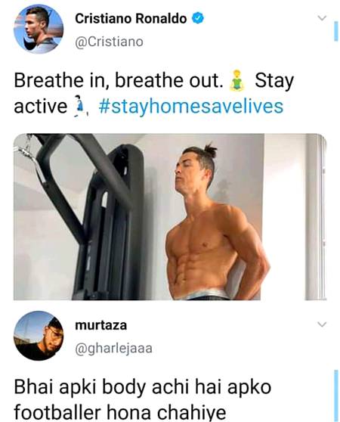This screenshot has width=340, height=422.
Task: Click the walking person emoji after 'active'
Action: click(x=77, y=106)
